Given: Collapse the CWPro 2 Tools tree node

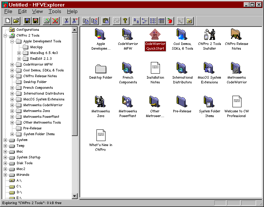Looking at the screenshot, I should [x=5, y=36].
